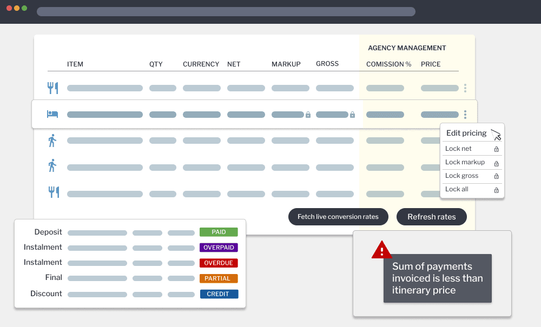541x327 pixels.
Task: Click the lock icon beside the markup field
Action: (x=308, y=115)
